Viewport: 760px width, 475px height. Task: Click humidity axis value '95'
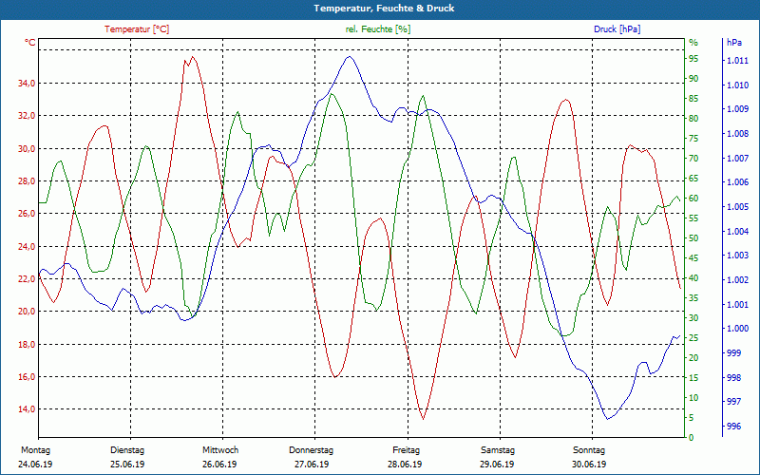click(x=693, y=59)
